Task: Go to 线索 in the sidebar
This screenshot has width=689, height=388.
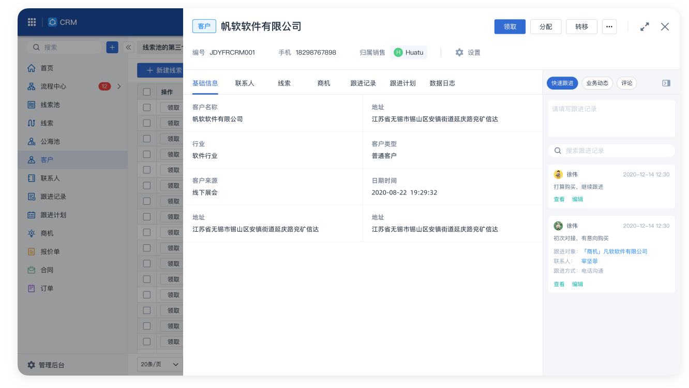Action: click(x=72, y=123)
